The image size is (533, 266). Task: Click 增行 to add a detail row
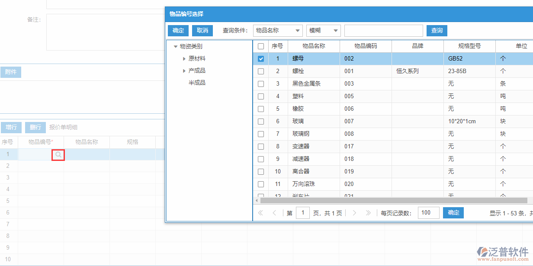[x=11, y=127]
